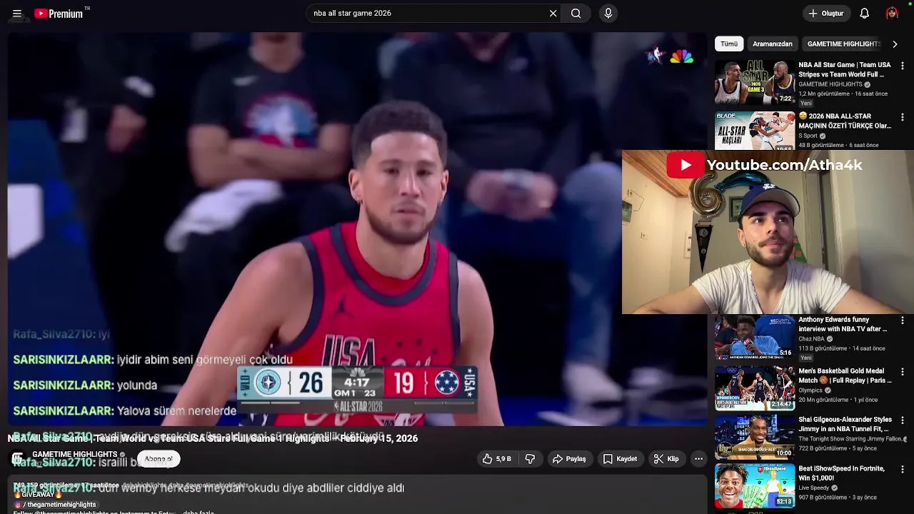Open Men's Basketball Gold Medal thumbnail
The image size is (914, 514).
(755, 388)
